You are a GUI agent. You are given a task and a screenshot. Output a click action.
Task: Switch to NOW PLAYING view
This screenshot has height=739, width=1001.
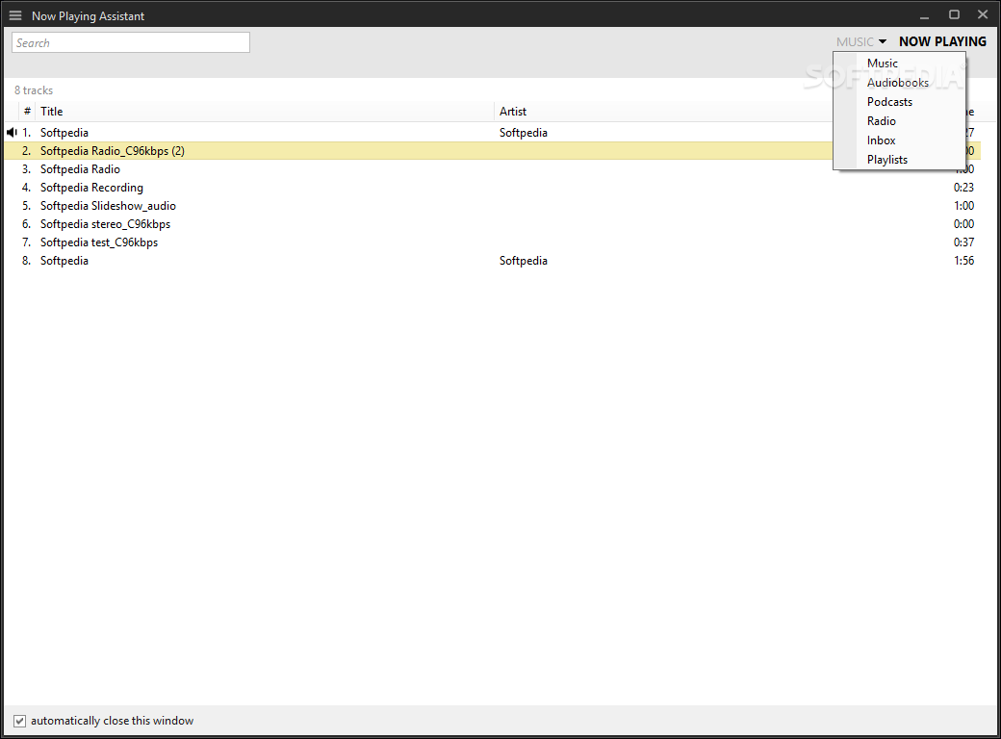[x=942, y=41]
